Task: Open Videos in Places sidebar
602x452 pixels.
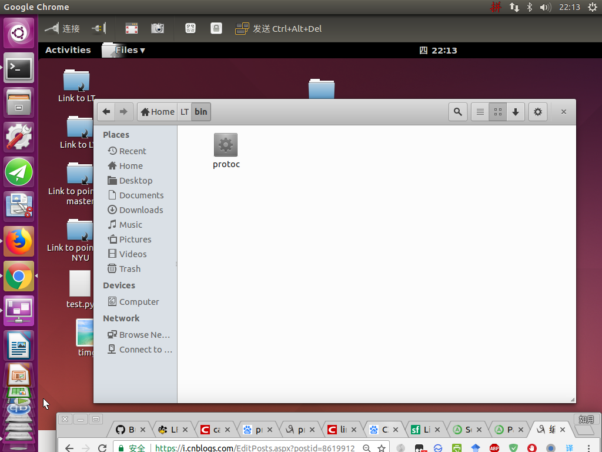Action: click(136, 254)
